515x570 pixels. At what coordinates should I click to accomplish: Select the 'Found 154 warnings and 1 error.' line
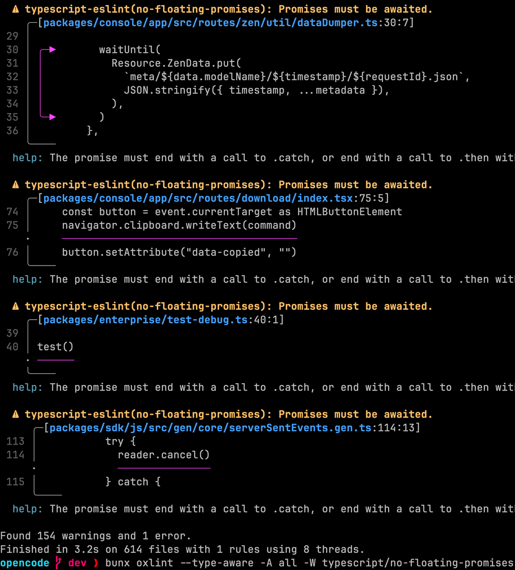click(95, 536)
